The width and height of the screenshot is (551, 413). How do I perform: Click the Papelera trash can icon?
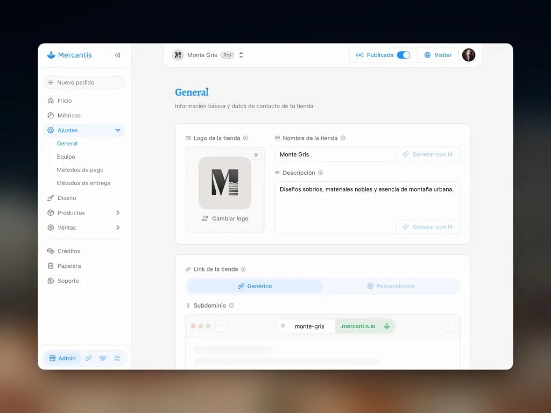pos(51,266)
